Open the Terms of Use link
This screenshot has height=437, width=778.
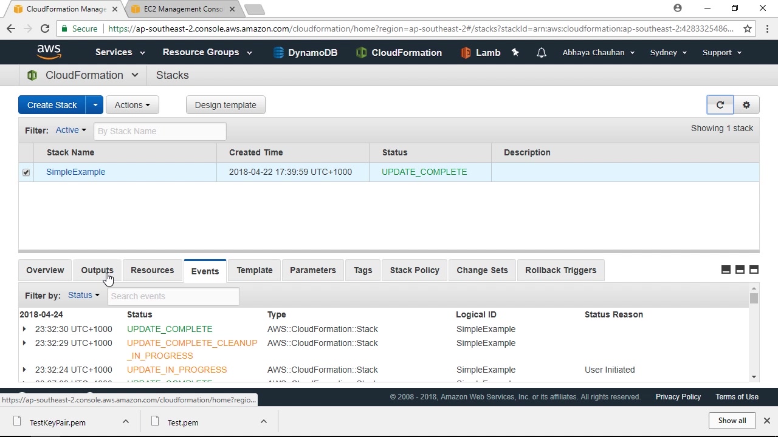[737, 397]
